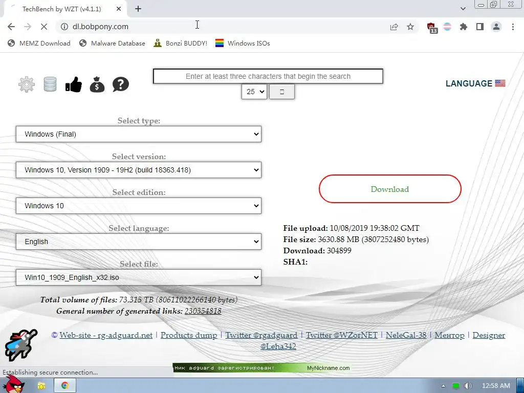Viewport: 524px width, 393px height.
Task: Open the Select file dropdown
Action: pyautogui.click(x=139, y=277)
